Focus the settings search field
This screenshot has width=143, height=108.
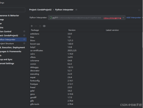point(12,10)
